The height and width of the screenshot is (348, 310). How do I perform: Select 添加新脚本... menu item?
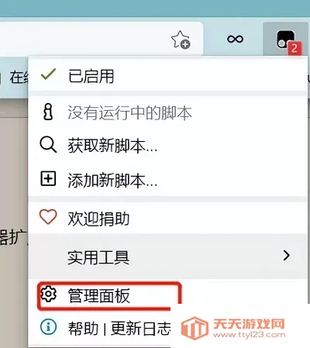click(112, 180)
